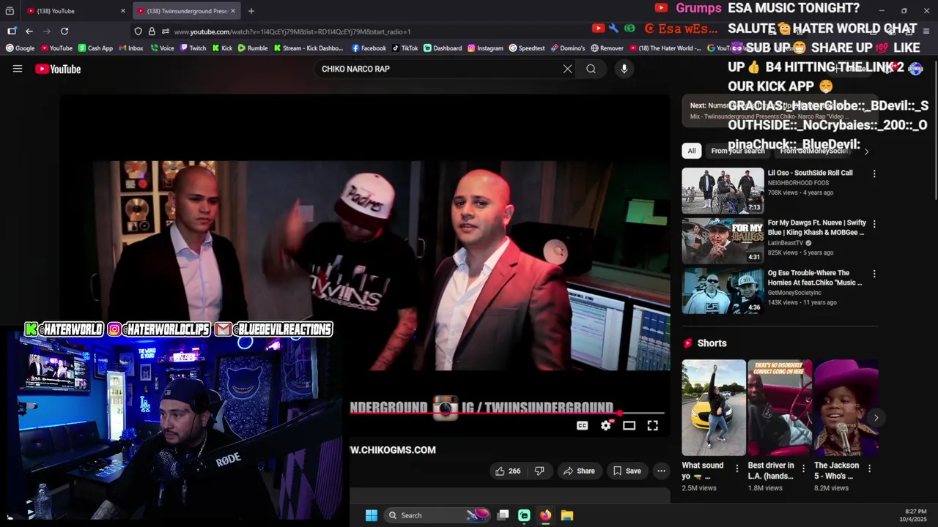Viewport: 938px width, 527px height.
Task: Open video settings gear menu
Action: click(x=606, y=425)
